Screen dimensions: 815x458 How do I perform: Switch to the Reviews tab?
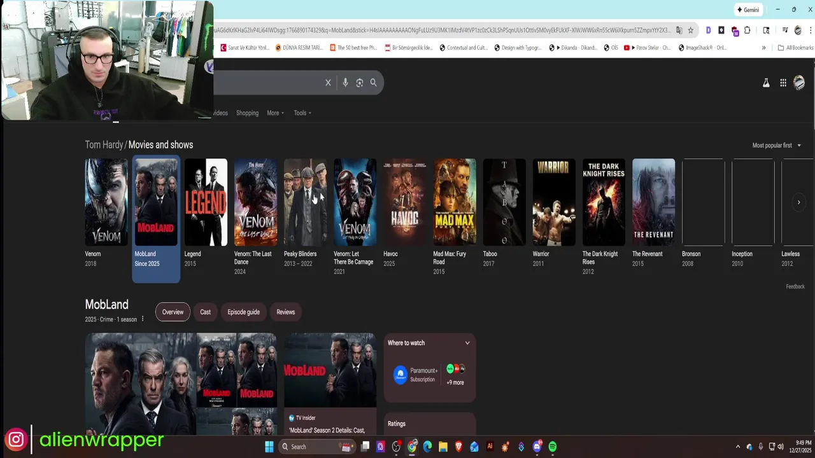click(286, 312)
